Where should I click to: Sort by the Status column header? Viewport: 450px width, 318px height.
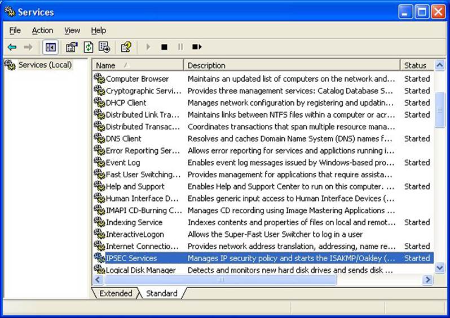416,65
